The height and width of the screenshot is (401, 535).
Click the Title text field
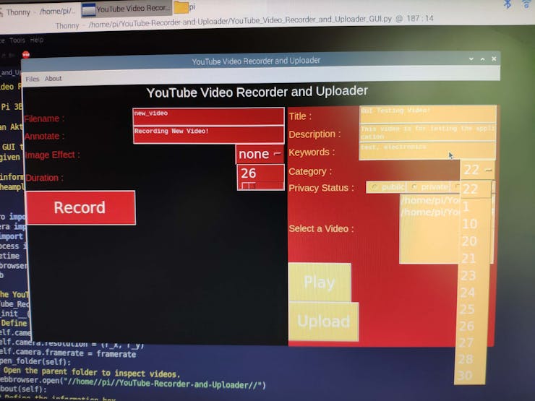[427, 114]
